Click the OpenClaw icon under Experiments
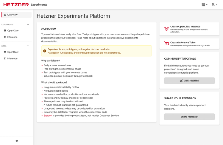Image resolution: width=223 pixels, height=145 pixels. (5, 30)
